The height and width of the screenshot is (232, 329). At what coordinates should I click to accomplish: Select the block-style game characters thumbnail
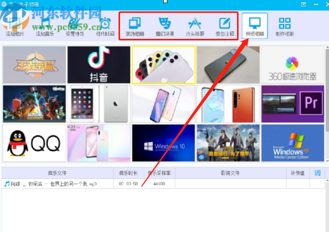pyautogui.click(x=34, y=104)
